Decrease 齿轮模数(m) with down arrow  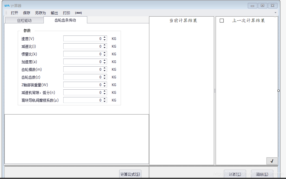pos(104,71)
